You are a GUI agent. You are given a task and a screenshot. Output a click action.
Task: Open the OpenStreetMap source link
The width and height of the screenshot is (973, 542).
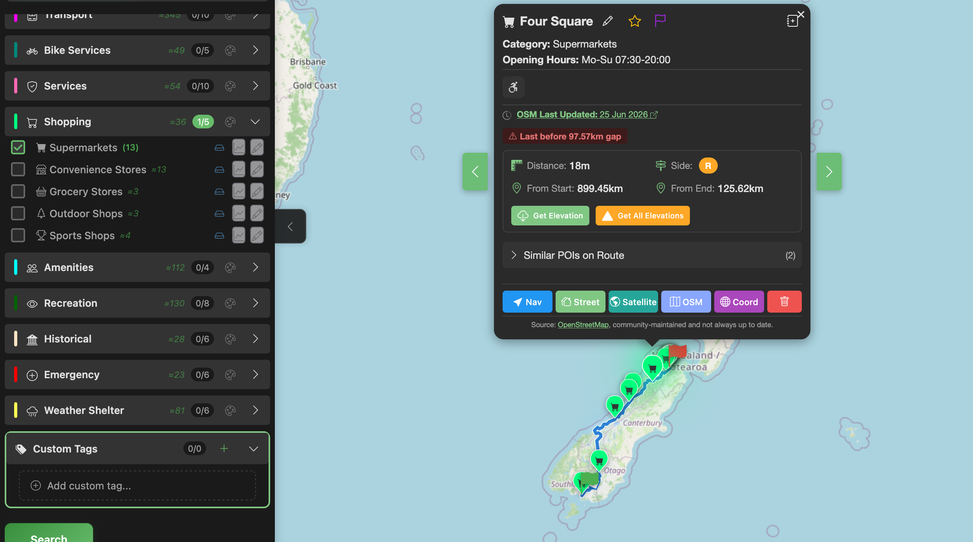(583, 325)
